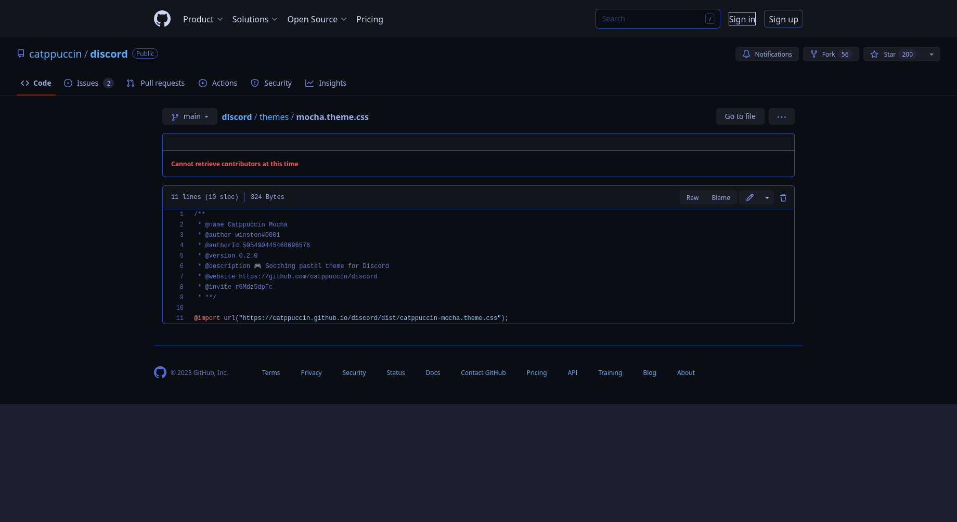Expand the main branch selector
The image size is (957, 522).
pyautogui.click(x=189, y=116)
